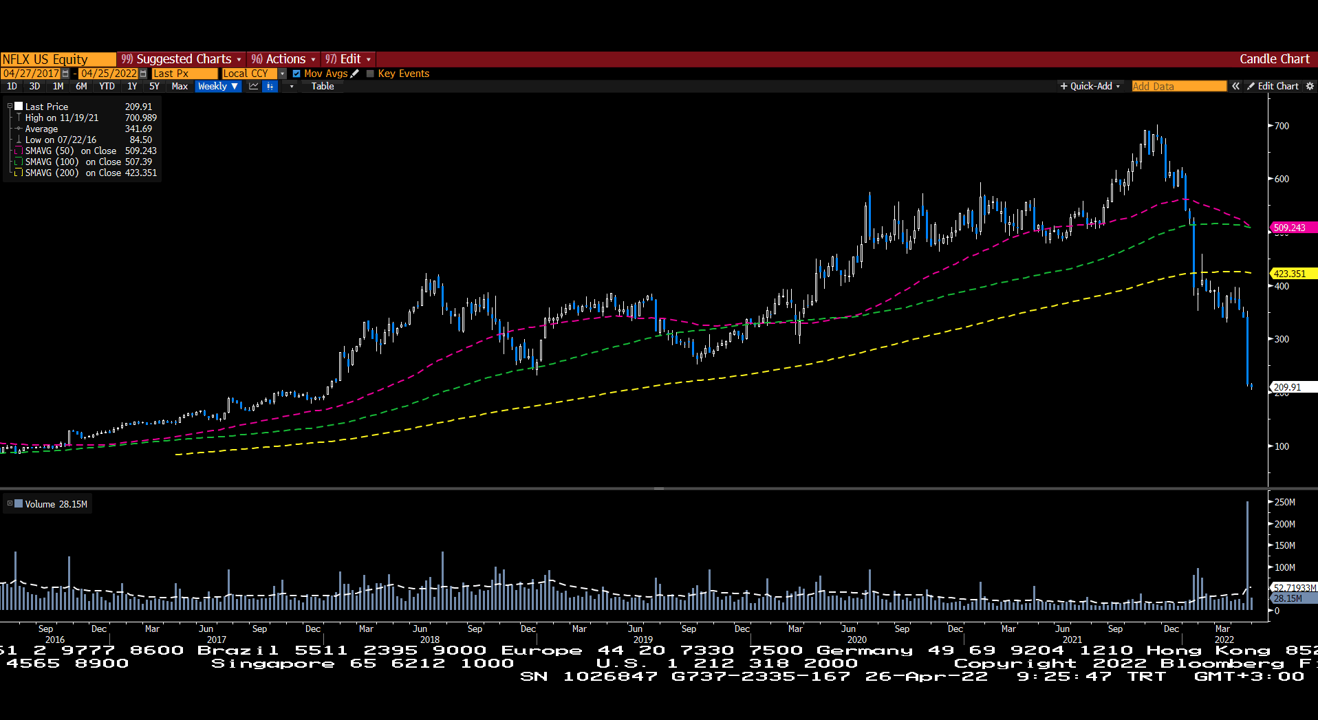Image resolution: width=1318 pixels, height=720 pixels.
Task: Click the start date 04/27/2017 field
Action: [x=31, y=74]
